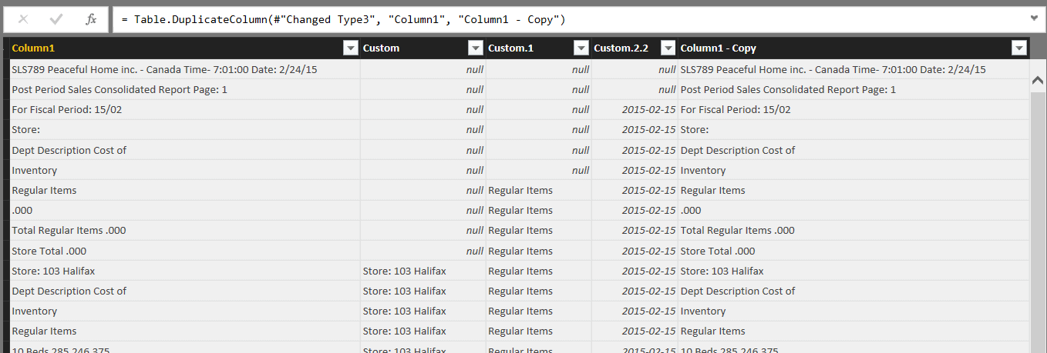Select the Custom.2.2 column header

(x=624, y=48)
